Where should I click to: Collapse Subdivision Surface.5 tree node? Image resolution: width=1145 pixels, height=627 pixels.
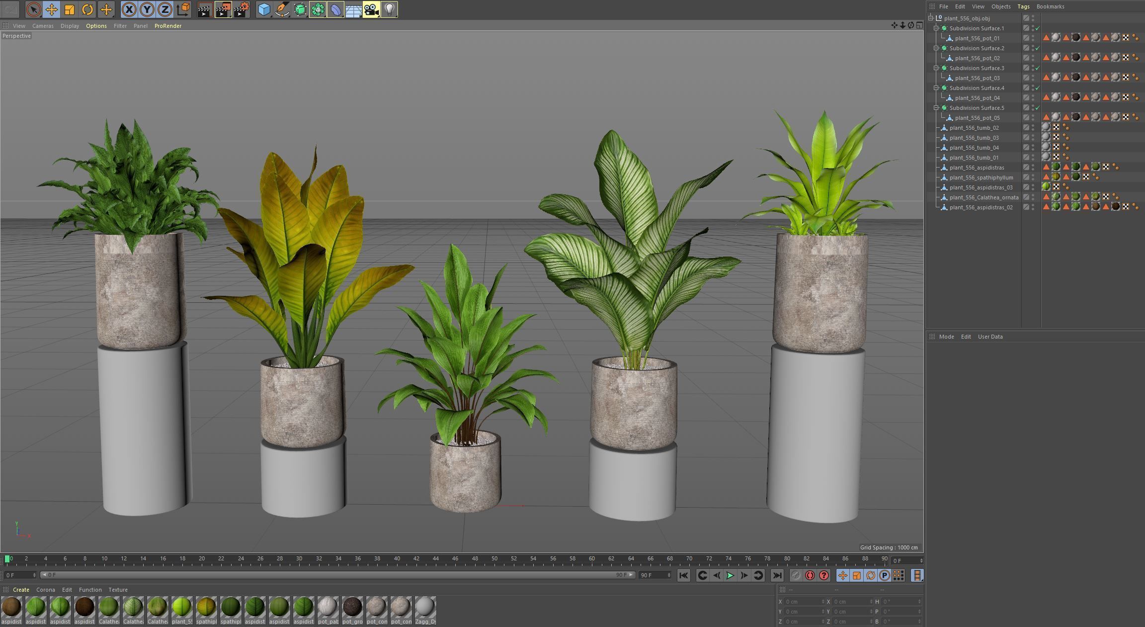pyautogui.click(x=936, y=108)
